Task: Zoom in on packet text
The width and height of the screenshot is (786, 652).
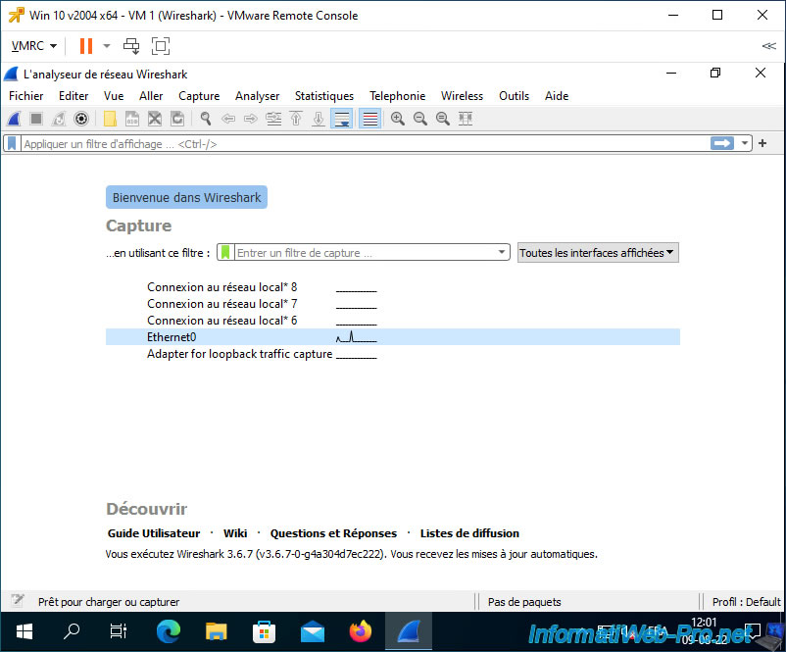Action: [398, 119]
